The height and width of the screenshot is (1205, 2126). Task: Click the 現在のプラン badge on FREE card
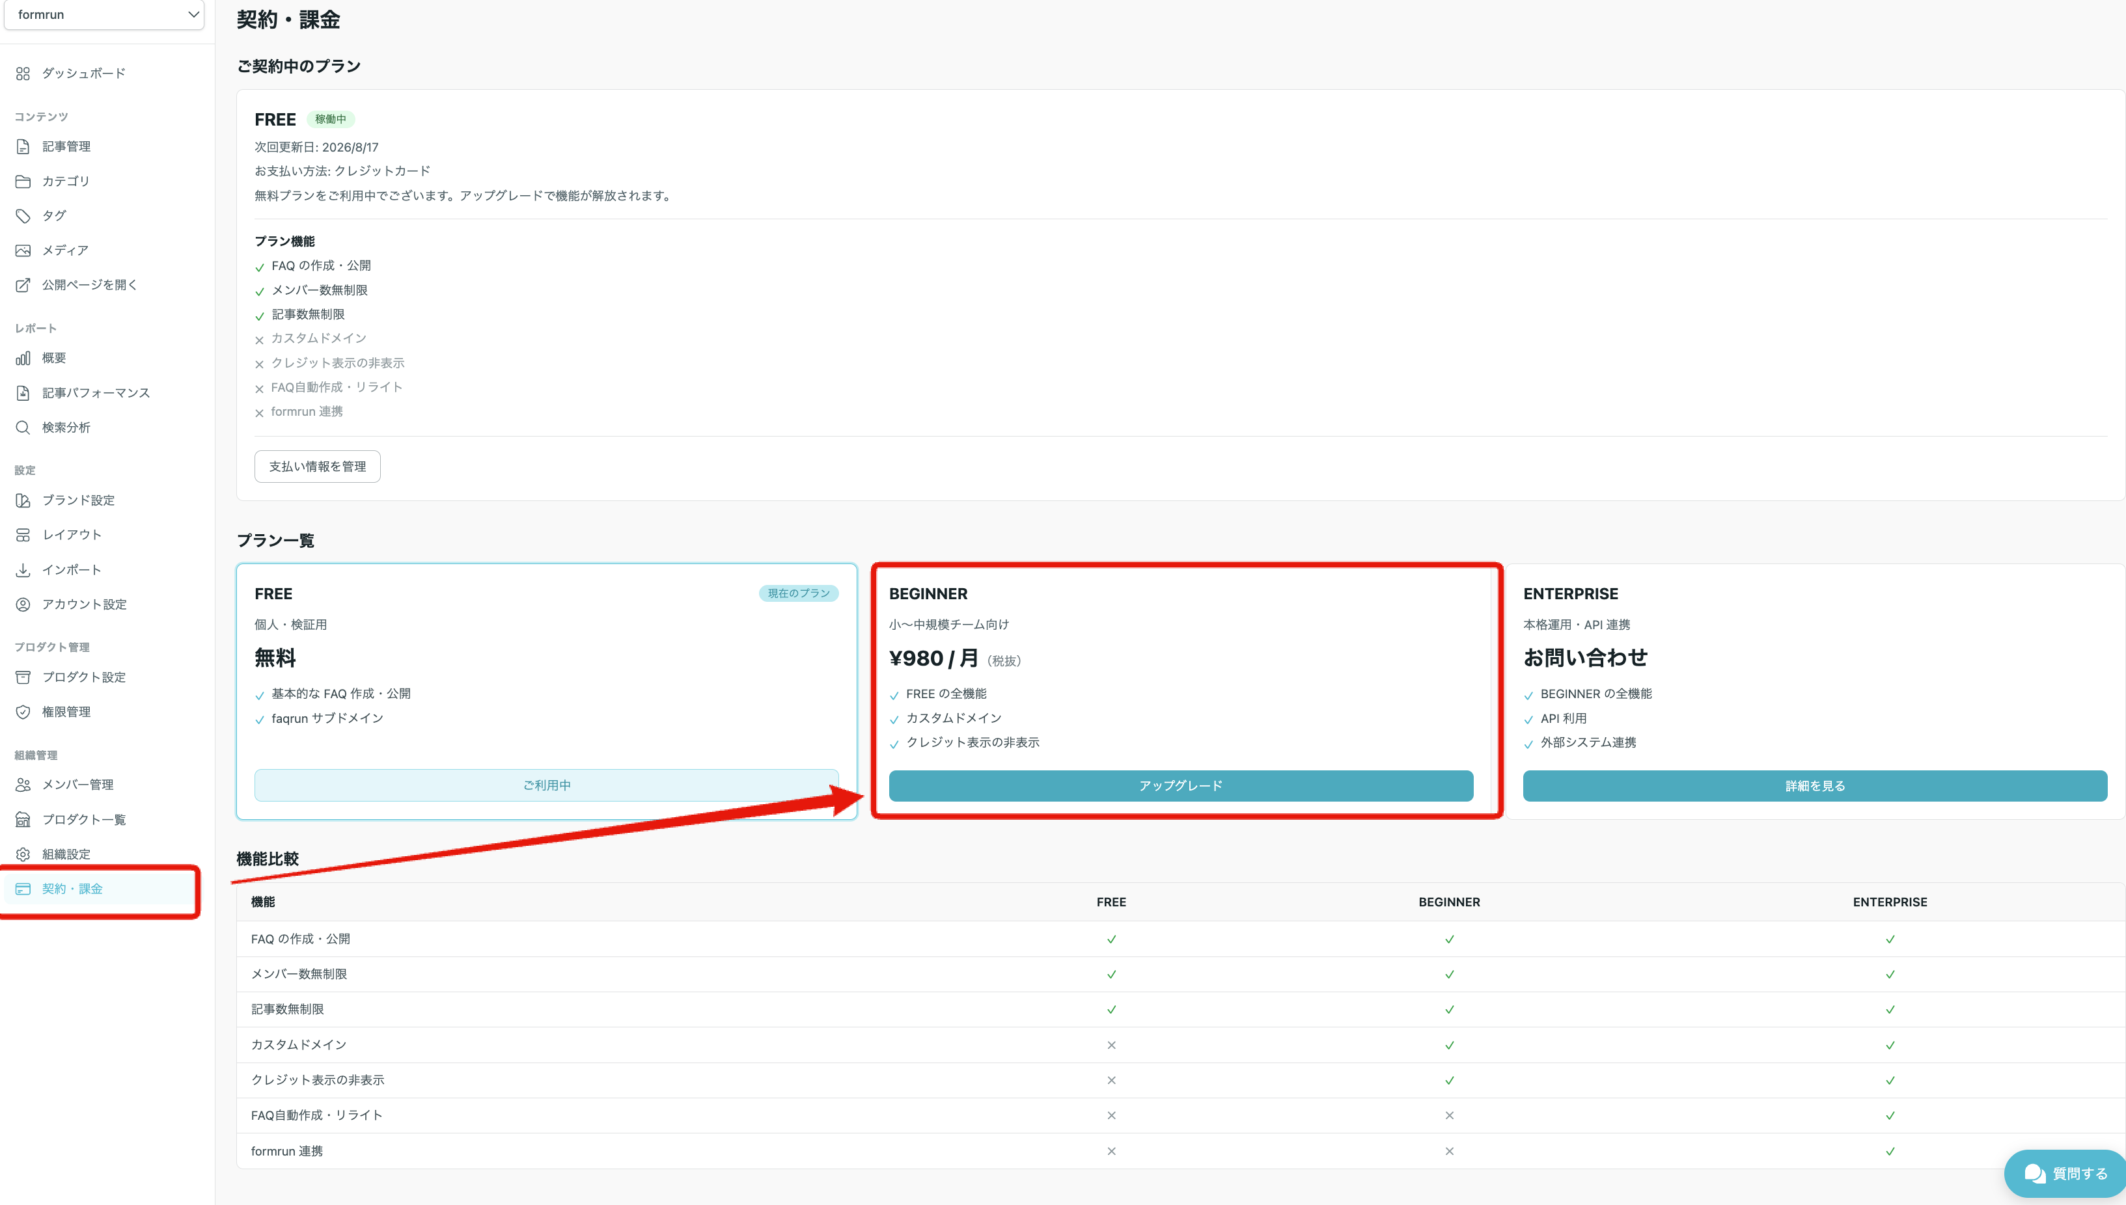click(x=799, y=593)
